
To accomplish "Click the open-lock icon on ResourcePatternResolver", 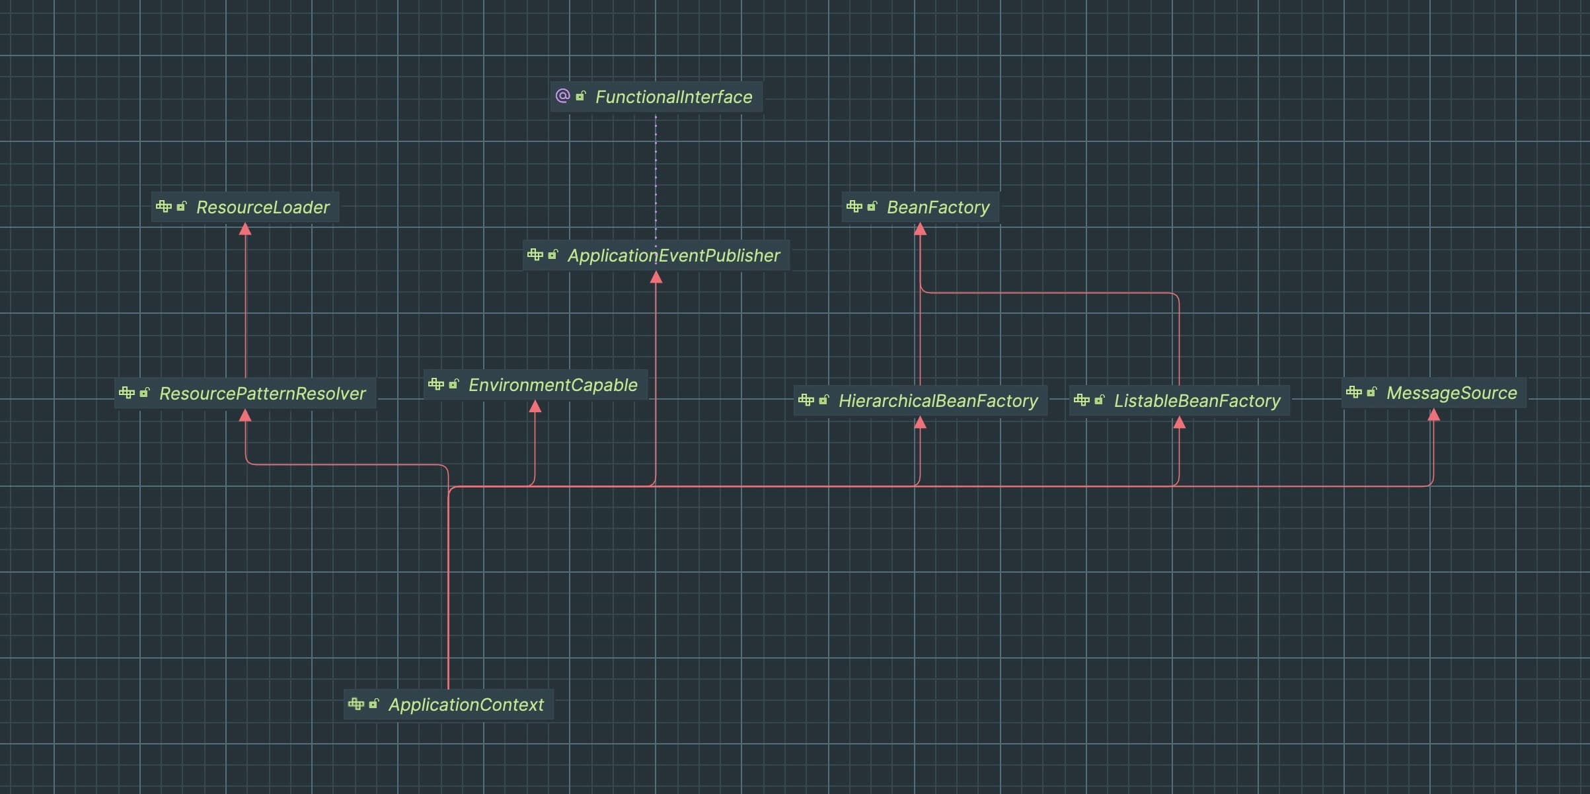I will click(x=145, y=392).
